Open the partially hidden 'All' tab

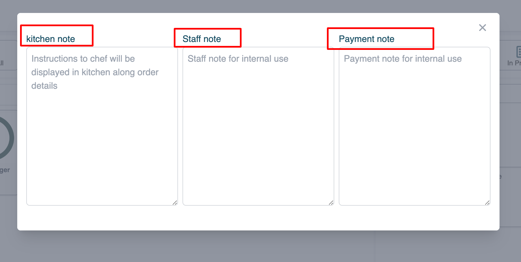(x=2, y=63)
